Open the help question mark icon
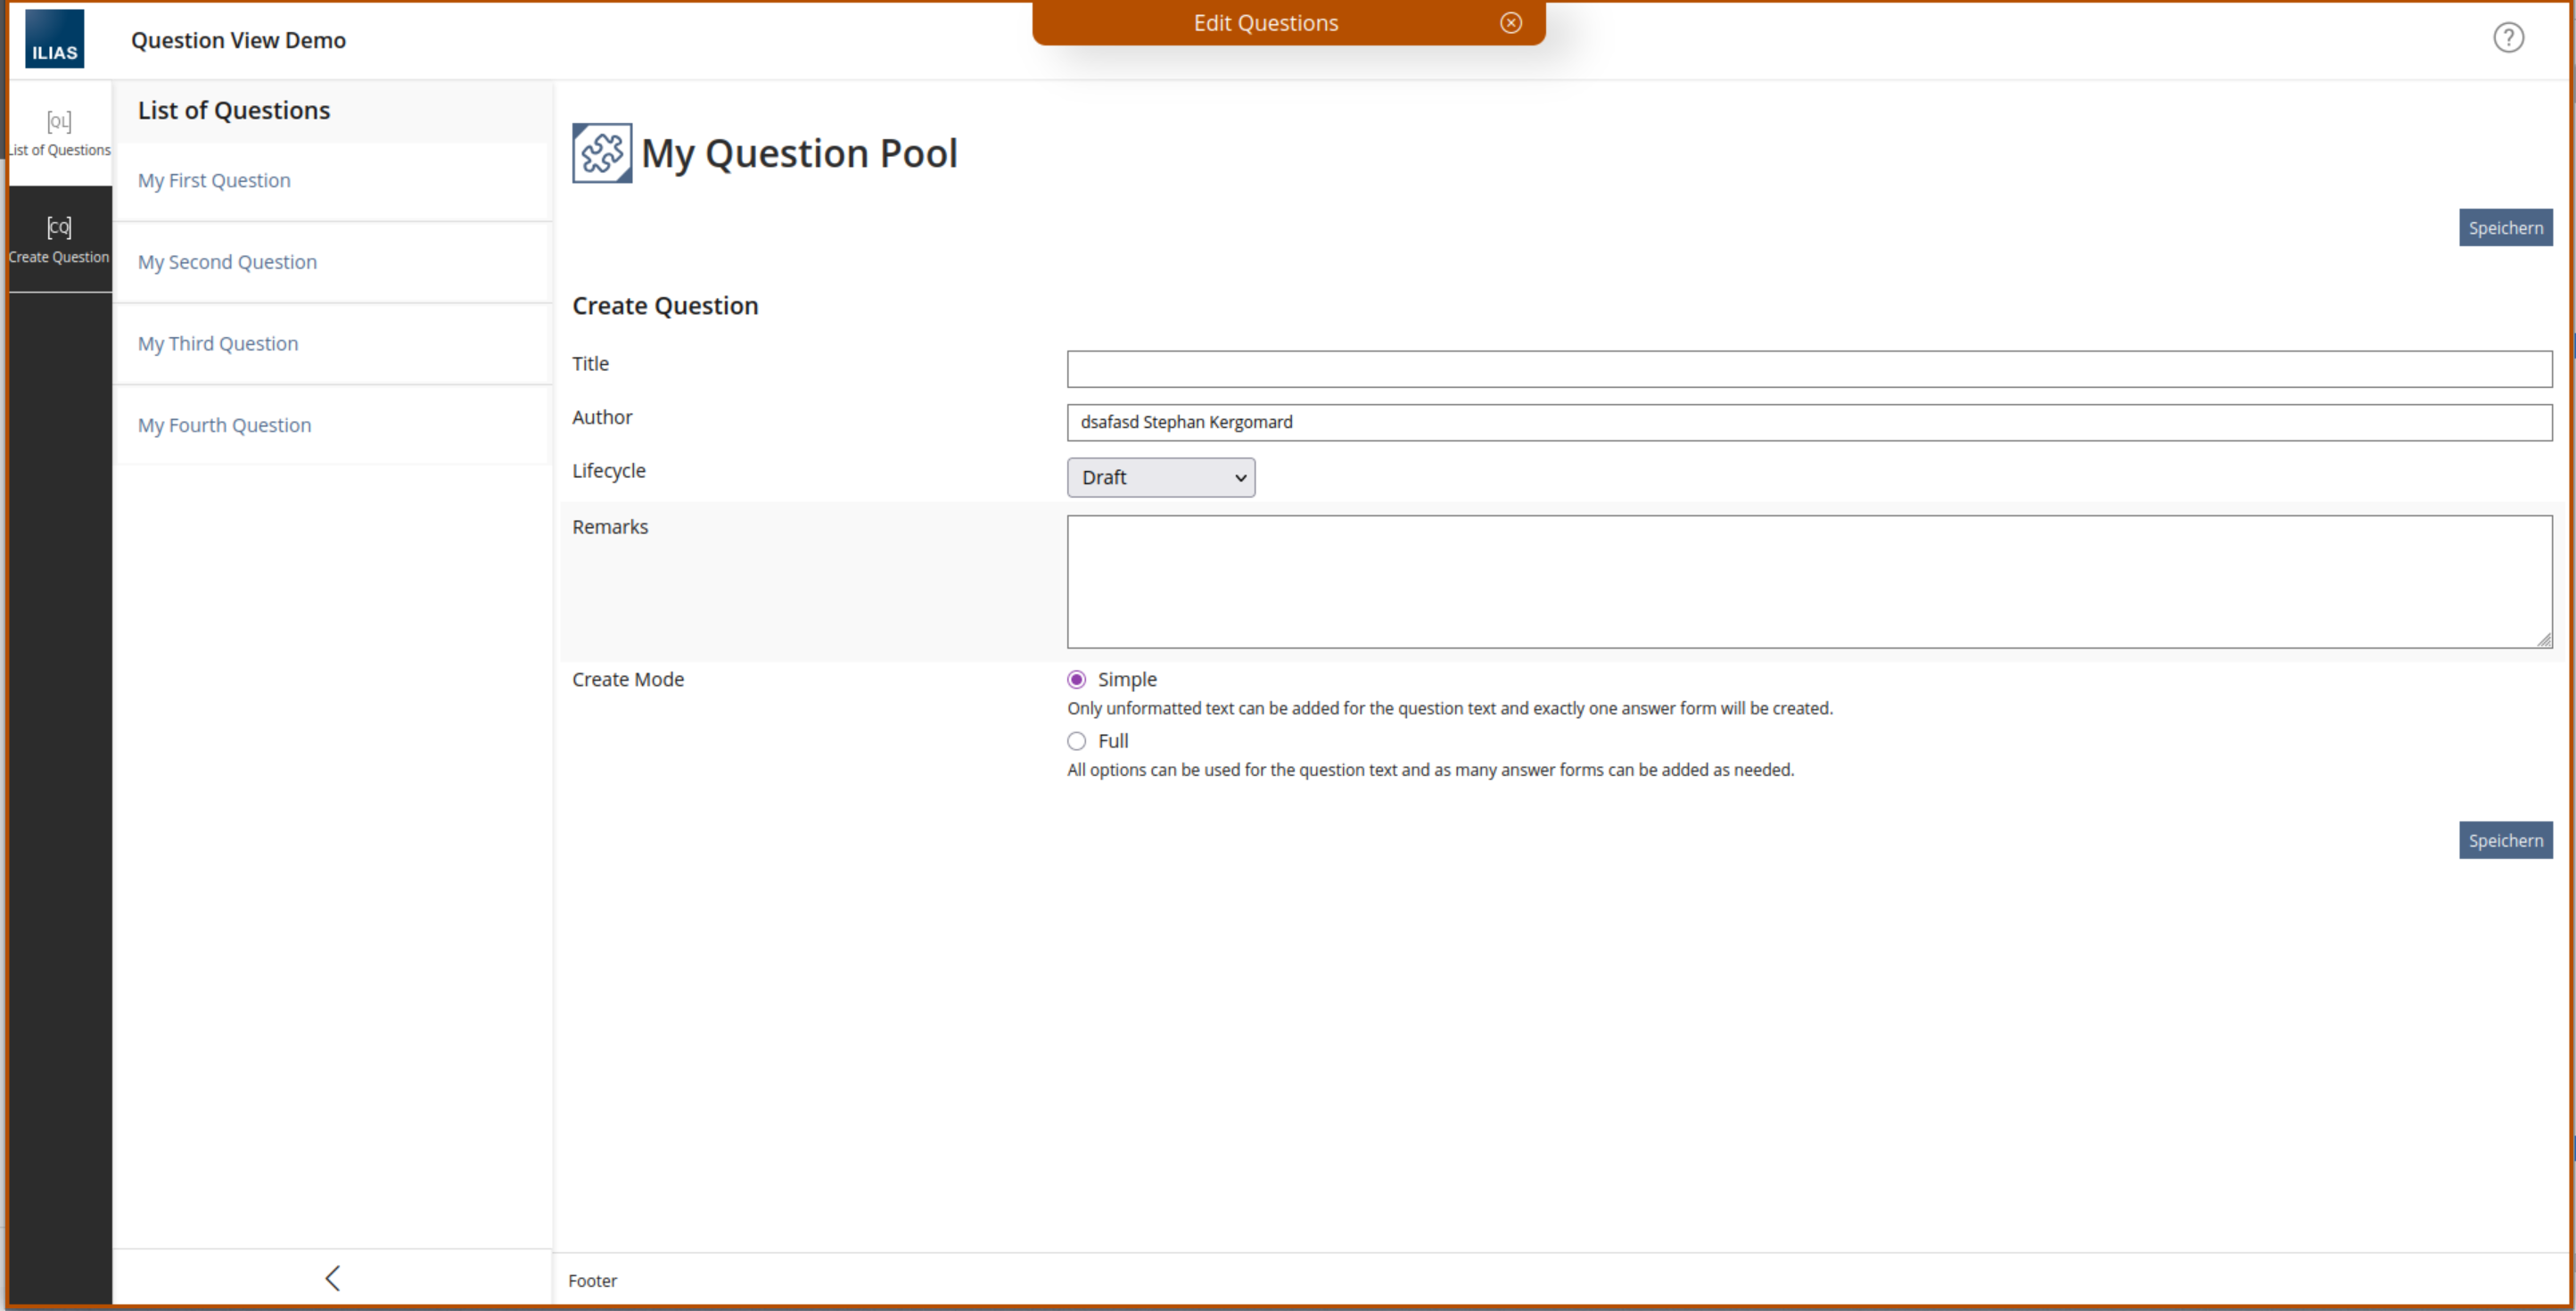The image size is (2576, 1311). [2508, 38]
